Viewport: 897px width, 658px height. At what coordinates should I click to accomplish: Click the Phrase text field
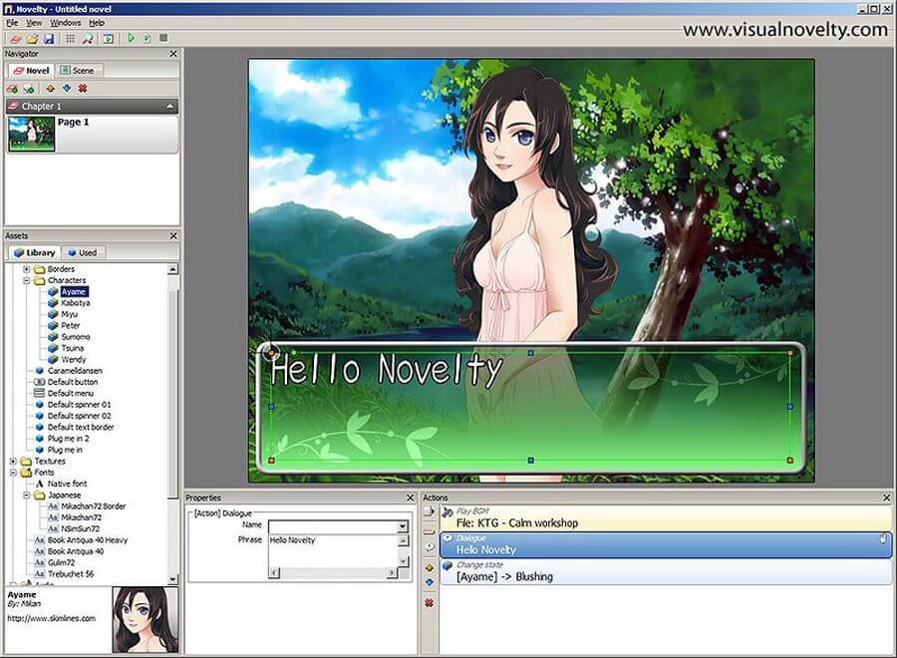[332, 546]
